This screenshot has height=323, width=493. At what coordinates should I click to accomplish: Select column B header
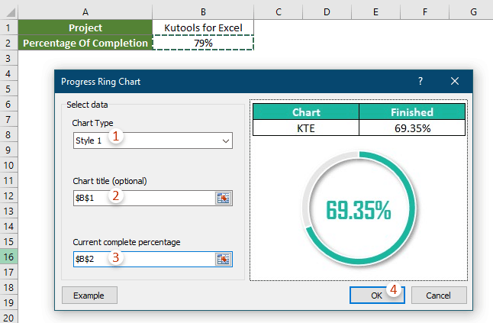coord(203,11)
